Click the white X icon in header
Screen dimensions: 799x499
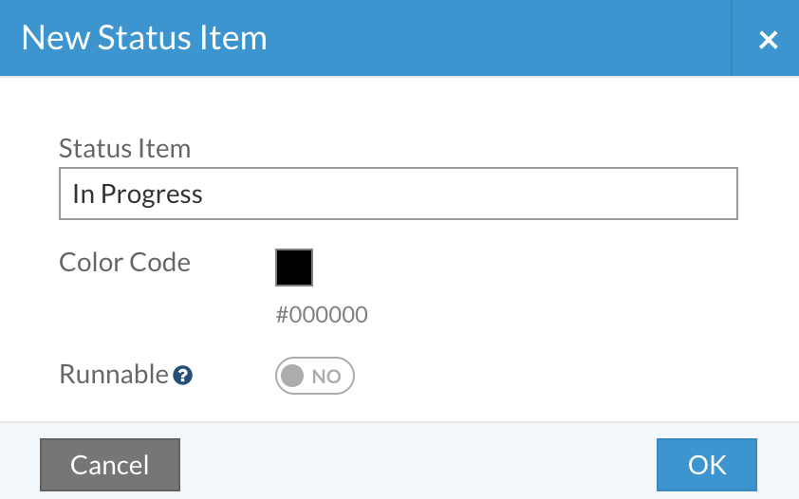coord(768,40)
